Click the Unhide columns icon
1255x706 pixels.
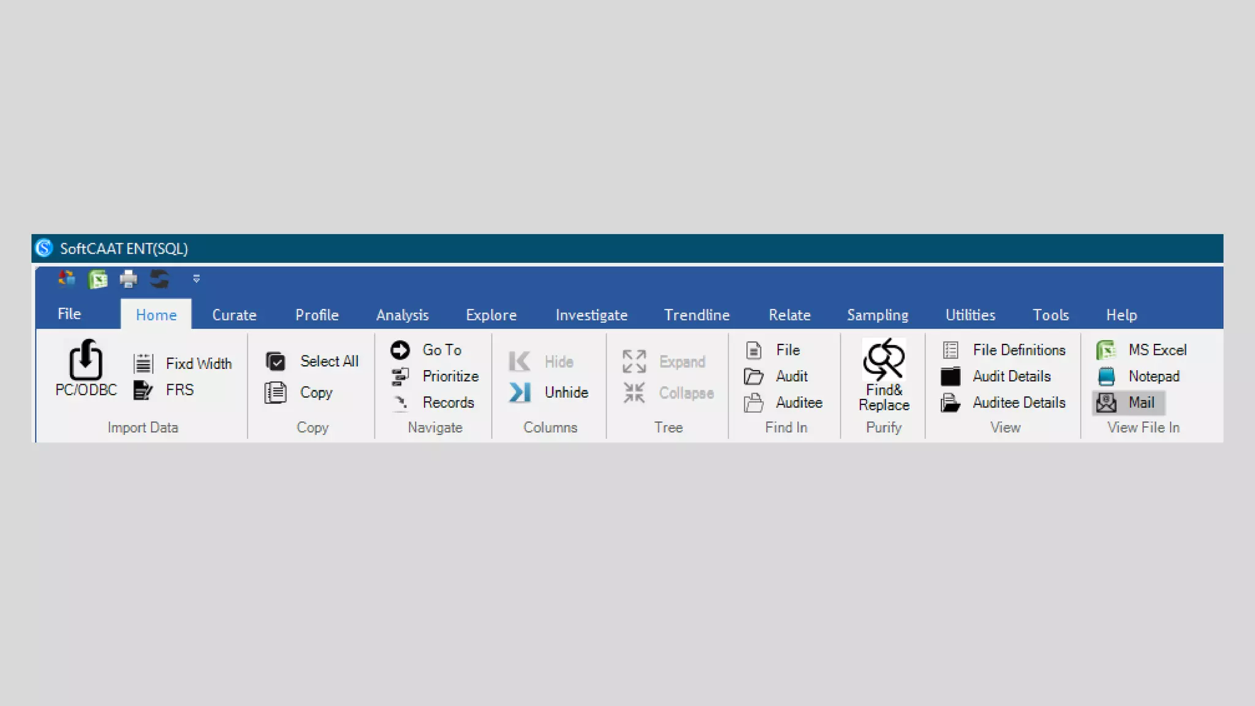coord(520,392)
